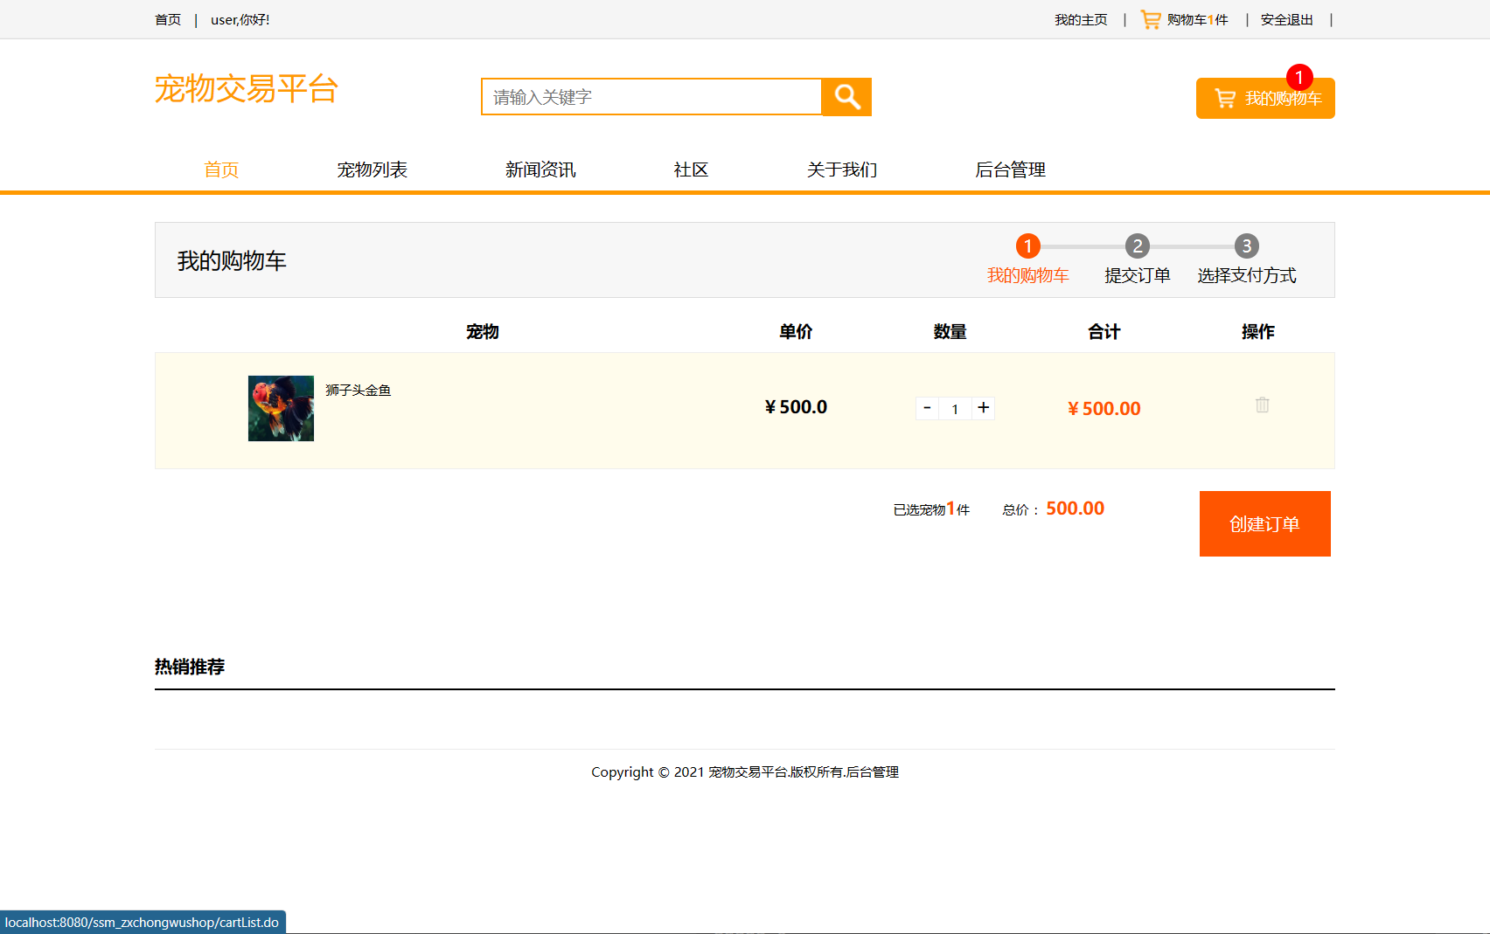Open 我的购物车 orange cart button
This screenshot has width=1490, height=934.
point(1264,99)
